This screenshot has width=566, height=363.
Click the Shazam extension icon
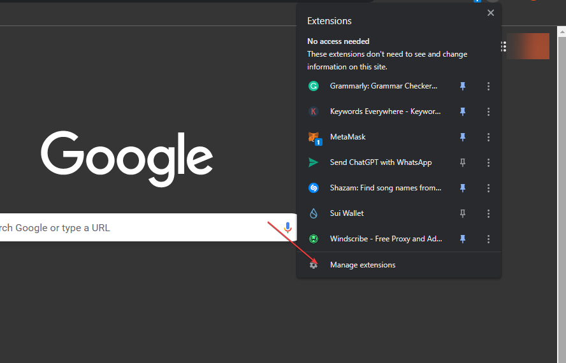click(x=314, y=188)
